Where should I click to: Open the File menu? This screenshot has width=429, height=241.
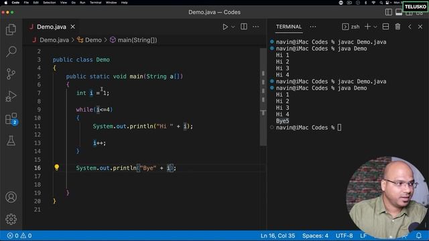point(26,3)
